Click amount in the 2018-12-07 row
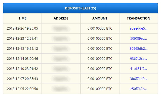Image resolution: width=161 pixels, height=97 pixels. tap(100, 79)
